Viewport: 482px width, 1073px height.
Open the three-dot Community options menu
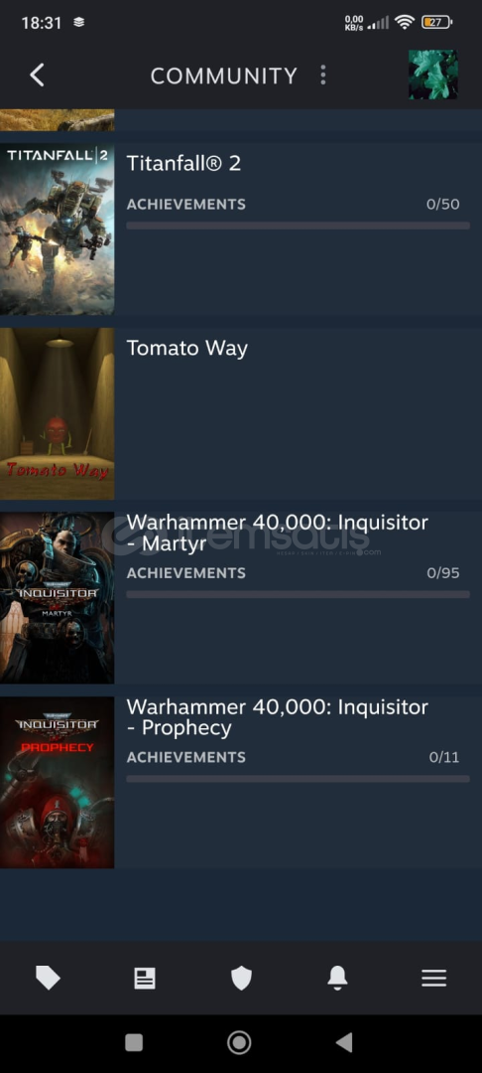[x=323, y=76]
